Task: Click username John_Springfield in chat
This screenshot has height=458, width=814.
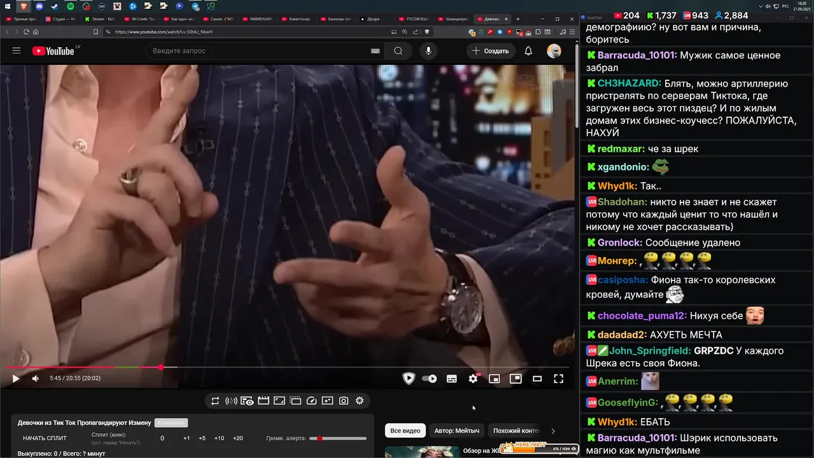Action: (650, 350)
